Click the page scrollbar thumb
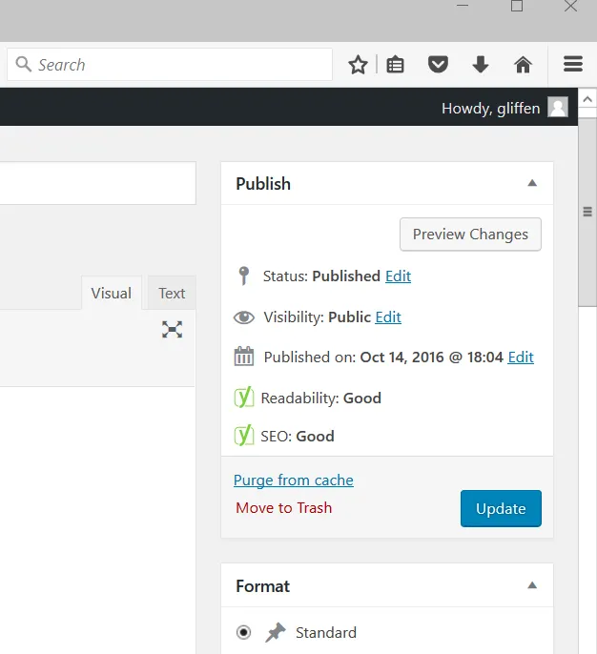 tap(587, 212)
